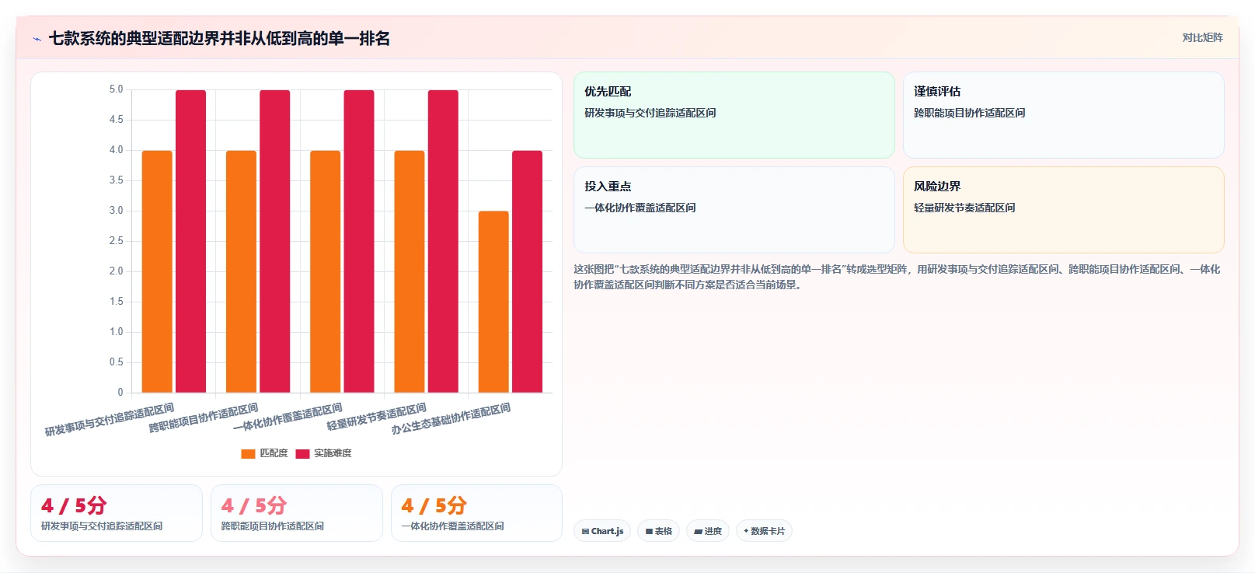The image size is (1255, 573).
Task: Select the 优先匹配 matrix card
Action: [734, 115]
